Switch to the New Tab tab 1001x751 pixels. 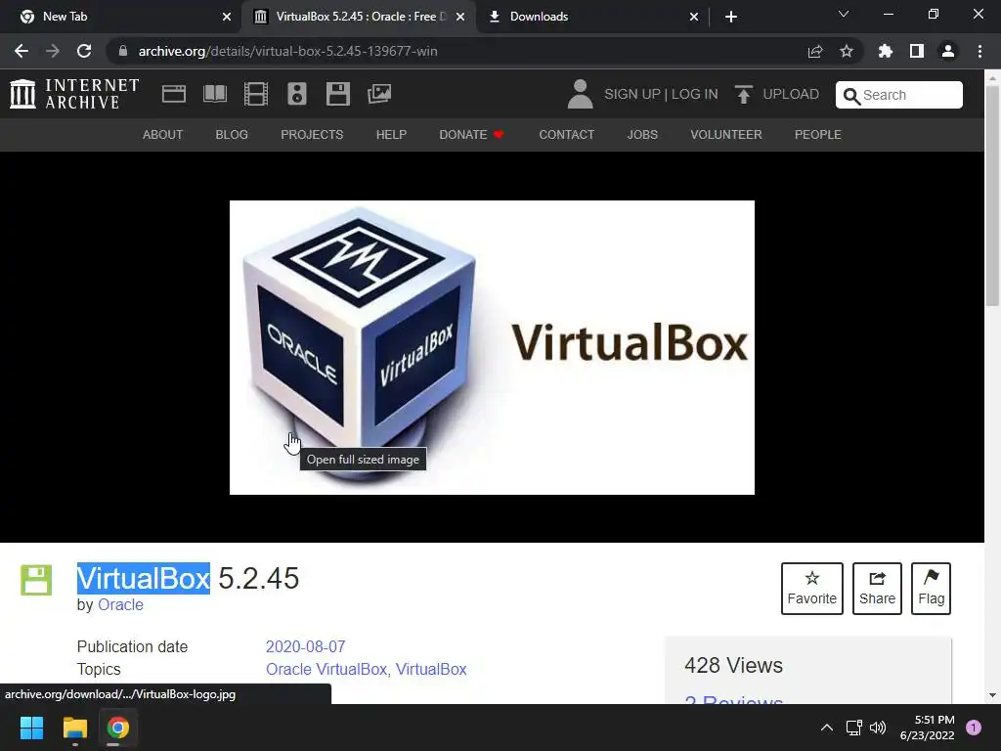pos(121,17)
